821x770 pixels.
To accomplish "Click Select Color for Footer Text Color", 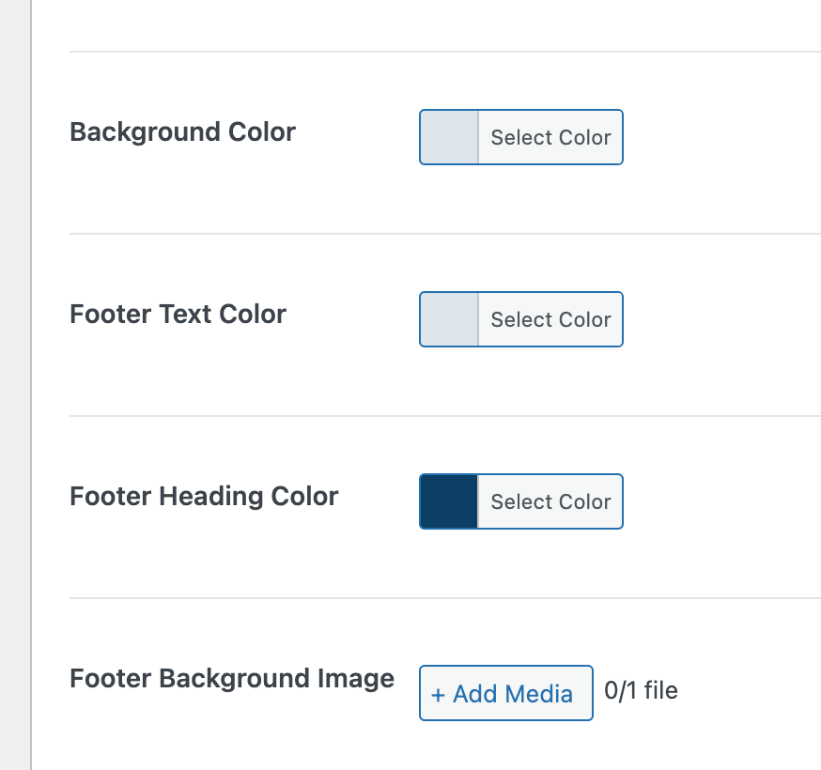I will point(550,319).
